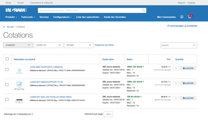Screen dimensions: 208x120
Task: Switch to the Shop tab
Action: point(8,3)
